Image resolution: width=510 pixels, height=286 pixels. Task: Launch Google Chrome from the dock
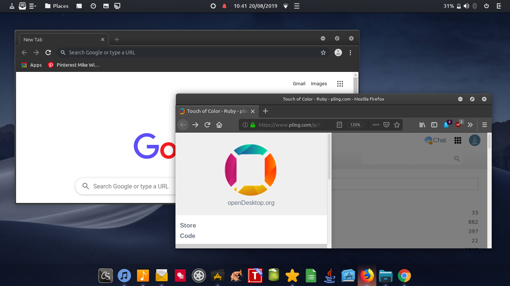coord(404,276)
